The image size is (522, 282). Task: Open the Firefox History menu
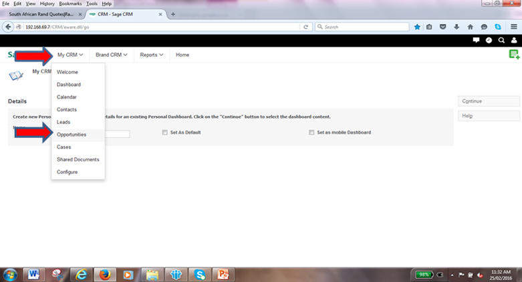tap(47, 3)
